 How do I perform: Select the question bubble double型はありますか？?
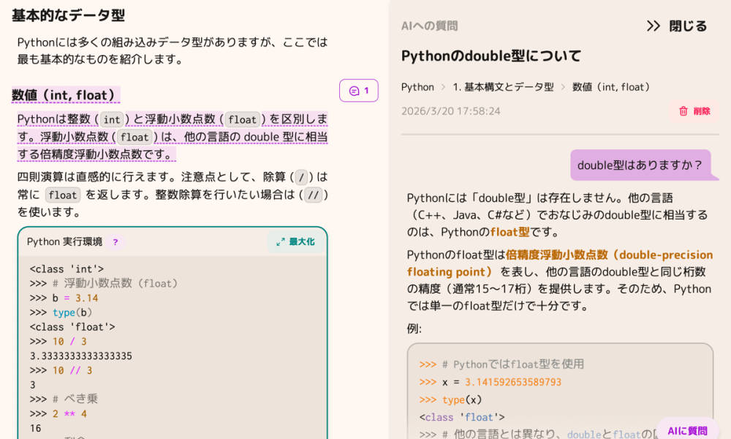pos(643,166)
